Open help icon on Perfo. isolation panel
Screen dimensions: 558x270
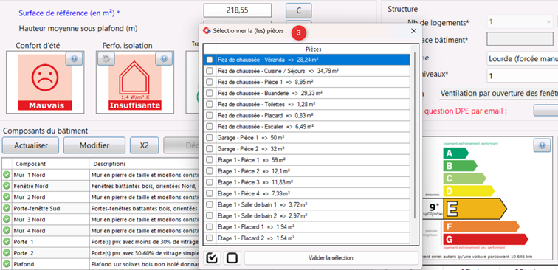(x=164, y=59)
